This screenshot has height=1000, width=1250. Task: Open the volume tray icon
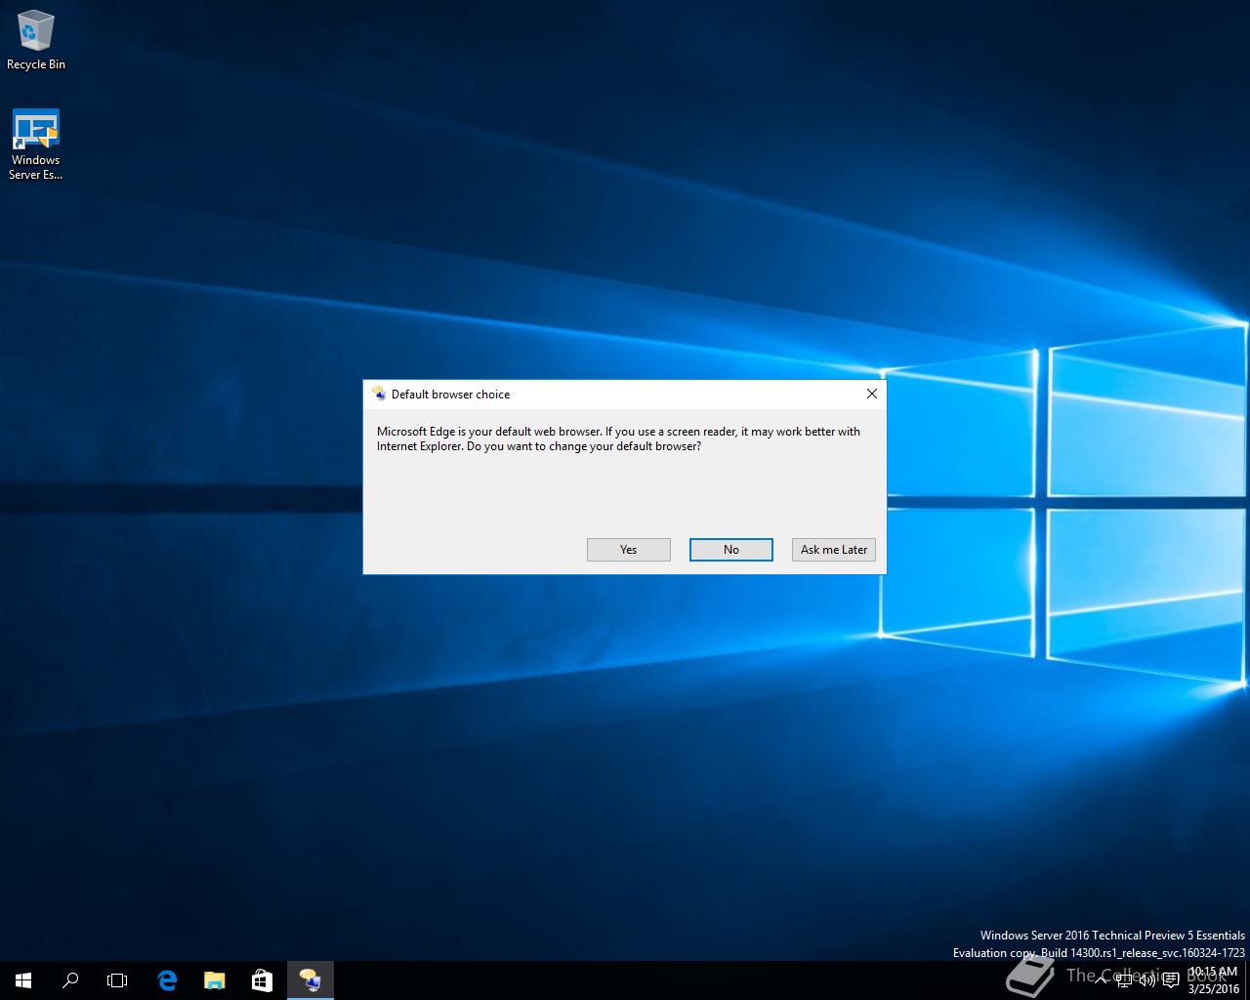tap(1147, 980)
